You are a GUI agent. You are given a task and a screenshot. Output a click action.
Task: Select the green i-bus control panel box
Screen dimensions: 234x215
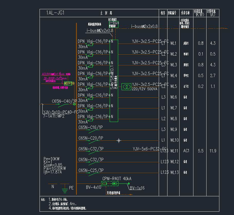pyautogui.click(x=114, y=24)
